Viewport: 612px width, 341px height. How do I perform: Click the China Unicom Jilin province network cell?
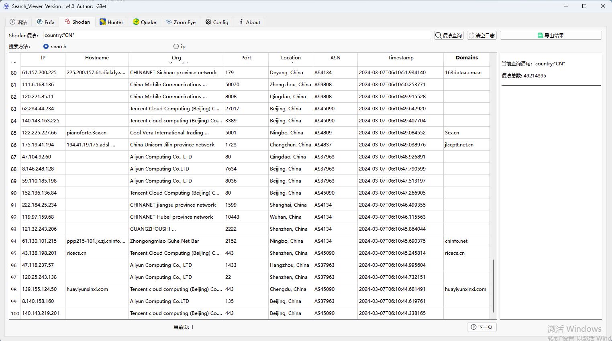[x=176, y=145]
